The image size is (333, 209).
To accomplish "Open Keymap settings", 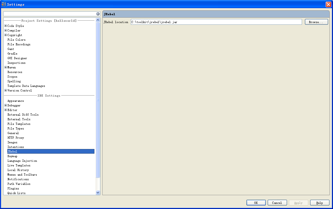I will 13,156.
